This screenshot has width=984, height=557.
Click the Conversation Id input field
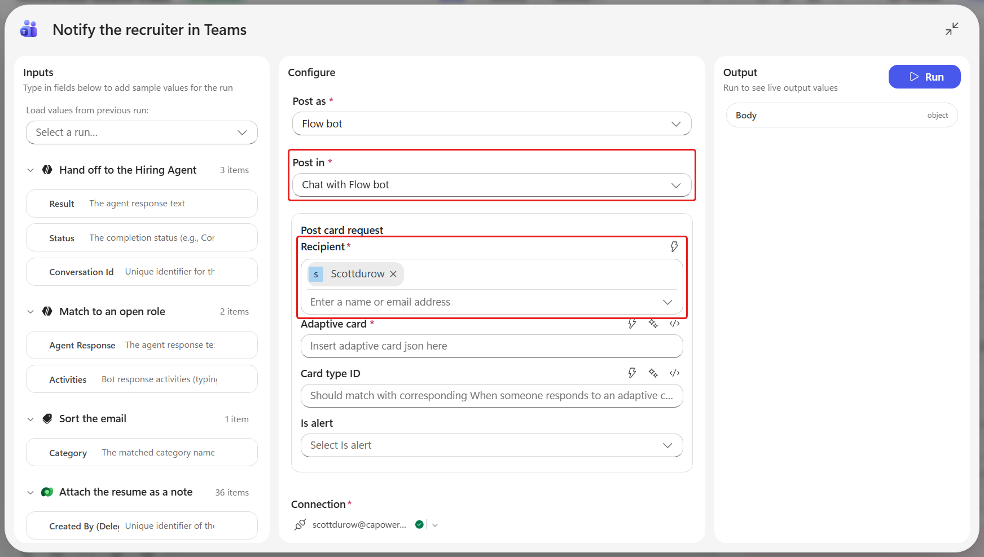pyautogui.click(x=142, y=272)
